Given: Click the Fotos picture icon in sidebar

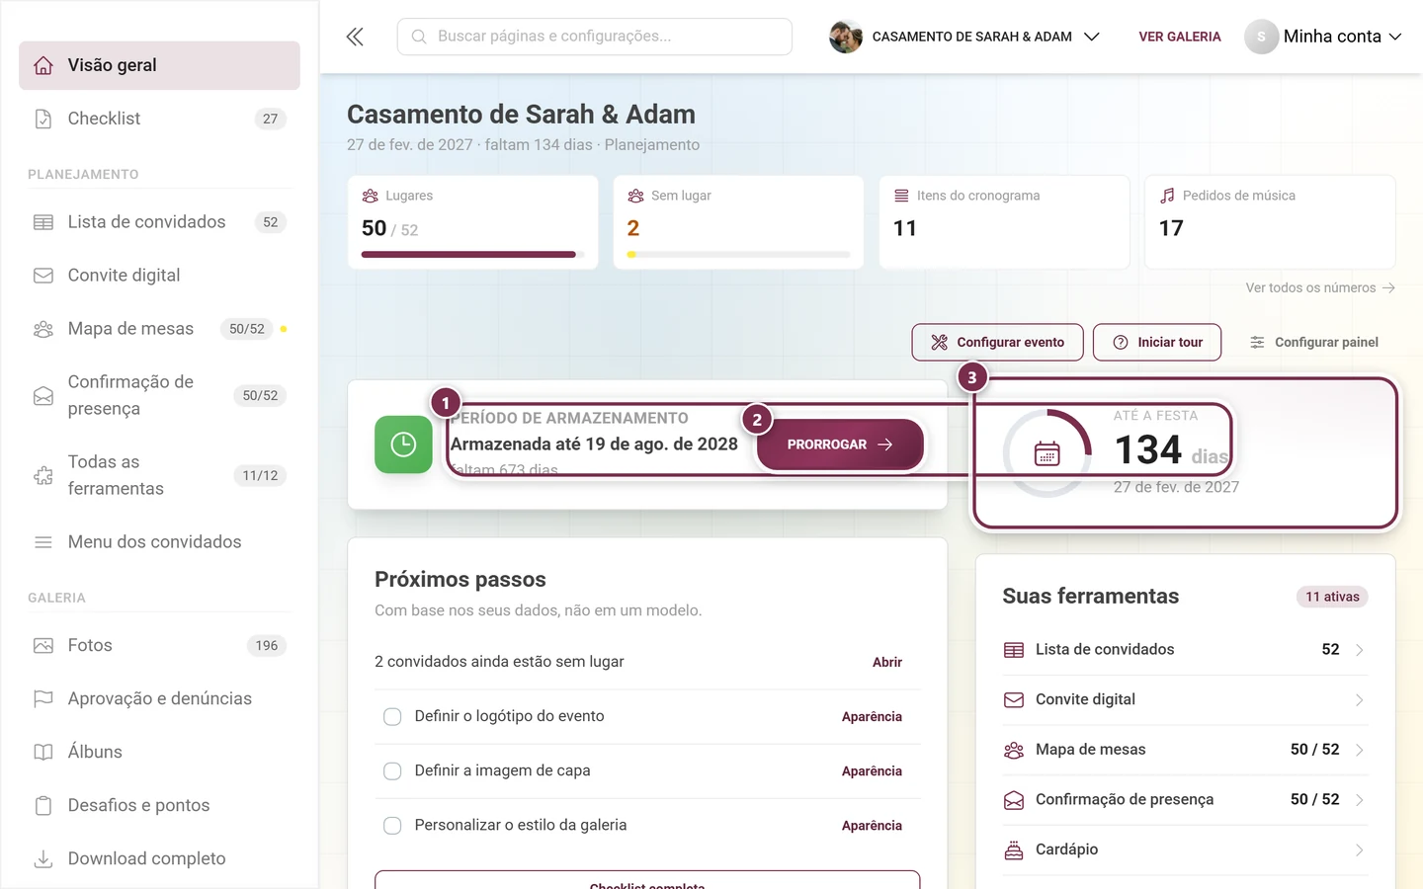Looking at the screenshot, I should pyautogui.click(x=43, y=645).
